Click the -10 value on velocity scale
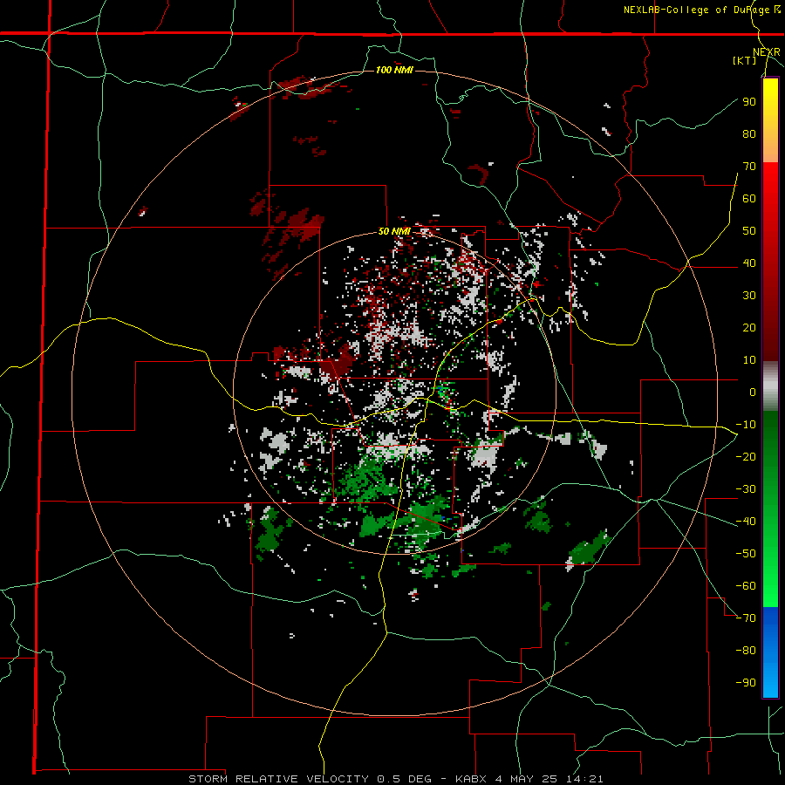785x785 pixels. (746, 425)
